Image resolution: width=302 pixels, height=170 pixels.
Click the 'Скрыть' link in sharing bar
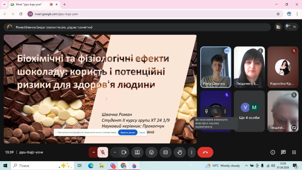(142, 133)
